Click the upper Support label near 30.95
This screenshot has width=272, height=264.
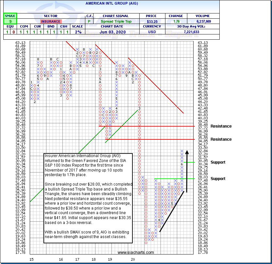(x=218, y=162)
